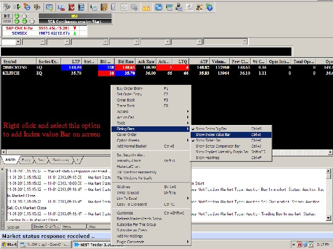Expand the Option Greeks submenu
The height and width of the screenshot is (249, 333).
click(150, 140)
